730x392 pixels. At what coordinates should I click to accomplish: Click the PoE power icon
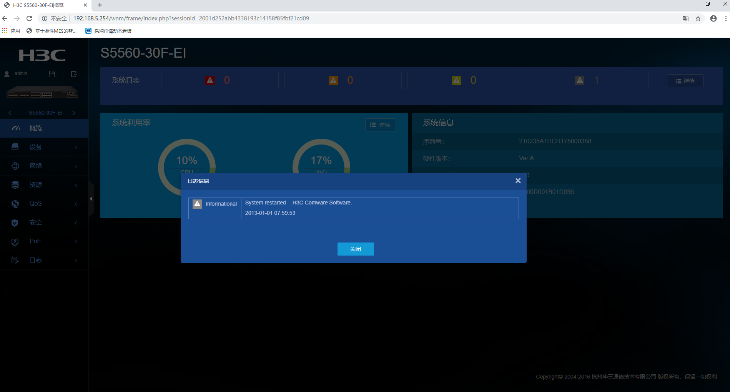point(15,242)
